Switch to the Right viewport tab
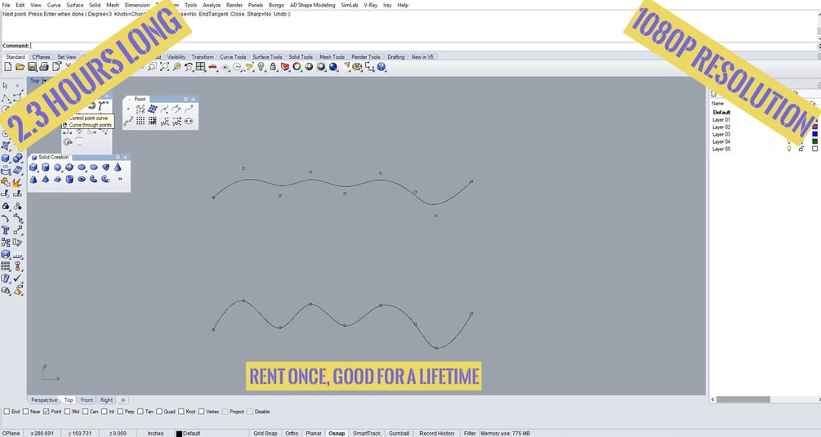Screen dimensions: 821x437 click(x=106, y=400)
